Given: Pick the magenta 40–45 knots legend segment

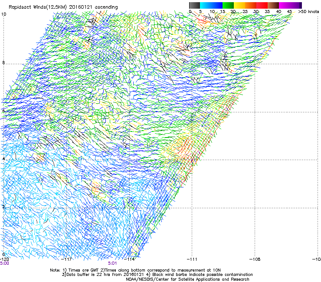Looking at the screenshot, I should tap(285, 5).
